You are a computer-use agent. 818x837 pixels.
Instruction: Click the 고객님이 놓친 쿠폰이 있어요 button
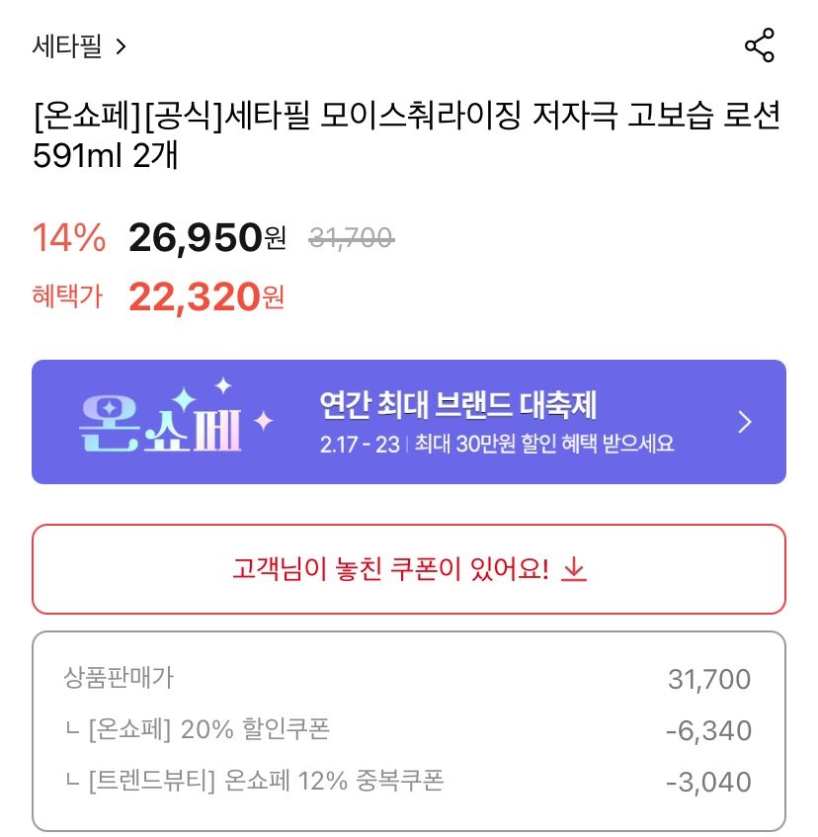[409, 569]
